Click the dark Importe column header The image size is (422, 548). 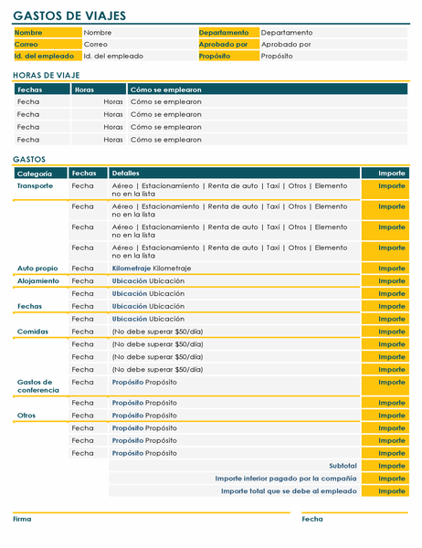coord(385,173)
